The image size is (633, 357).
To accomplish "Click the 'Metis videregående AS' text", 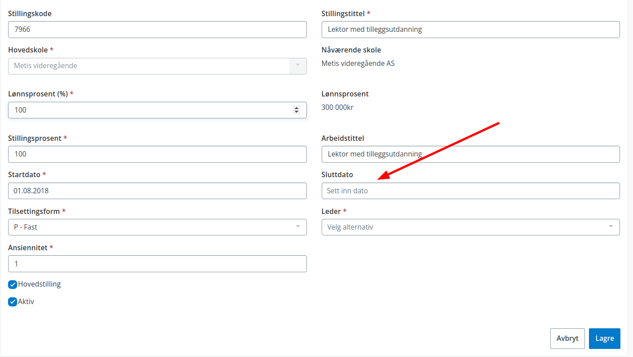I will click(358, 64).
